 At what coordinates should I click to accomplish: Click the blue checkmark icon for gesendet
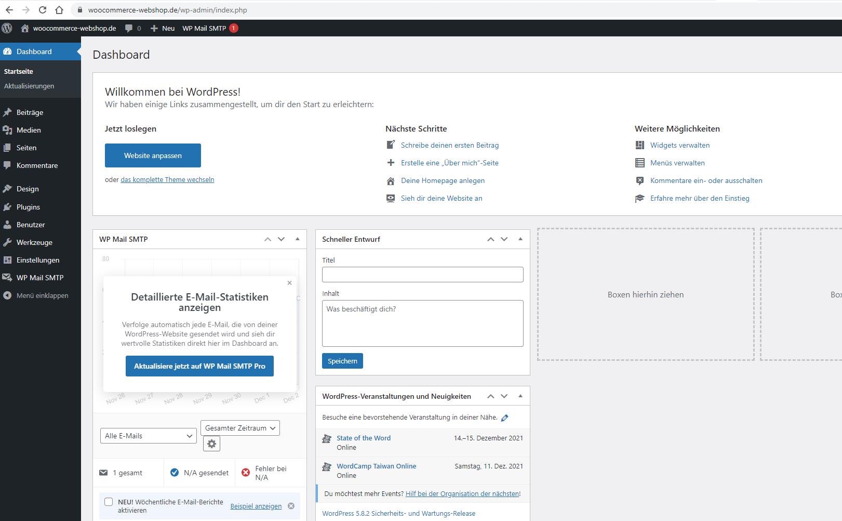pyautogui.click(x=175, y=473)
